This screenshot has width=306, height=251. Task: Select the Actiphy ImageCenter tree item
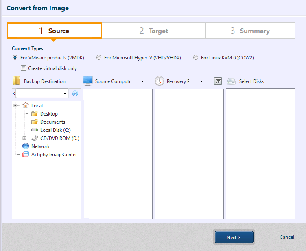click(54, 155)
